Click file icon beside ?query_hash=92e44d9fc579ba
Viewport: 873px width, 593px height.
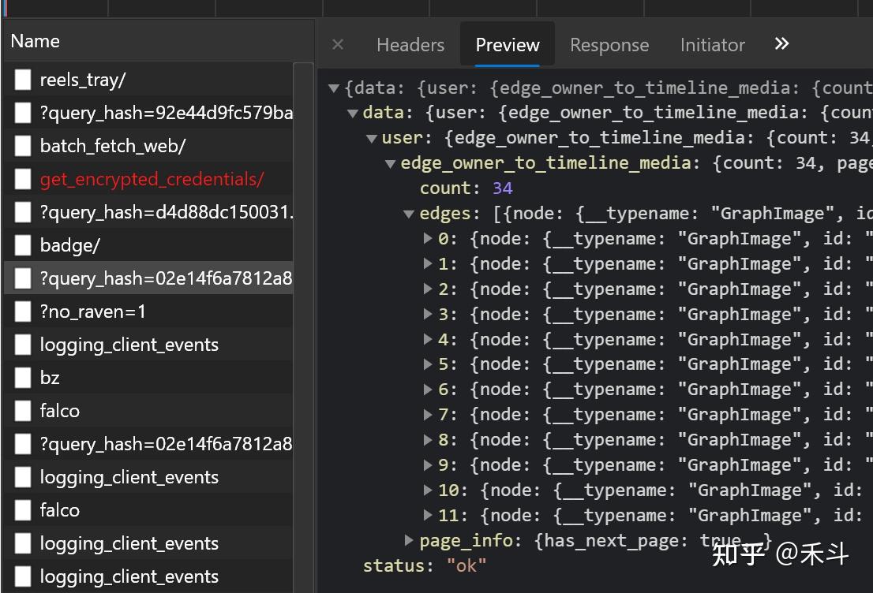(x=23, y=112)
